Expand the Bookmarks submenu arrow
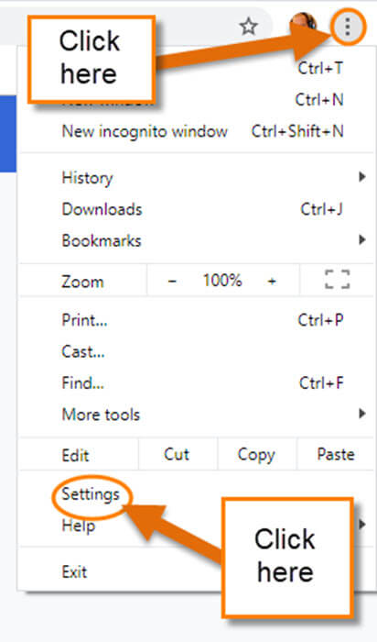Viewport: 377px width, 642px height. (x=361, y=240)
